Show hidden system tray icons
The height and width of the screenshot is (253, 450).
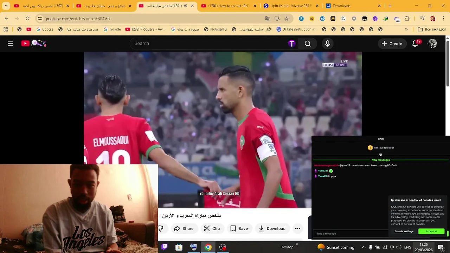coord(364,247)
